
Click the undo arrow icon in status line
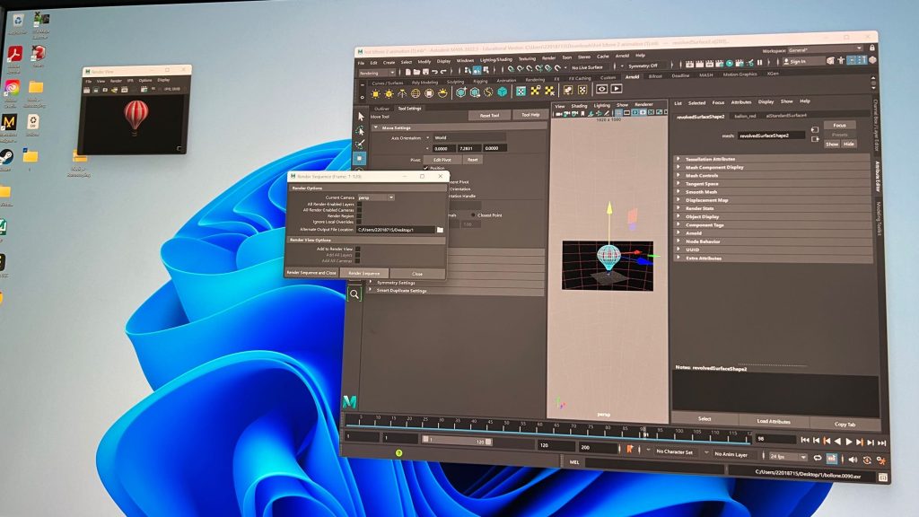[x=434, y=72]
